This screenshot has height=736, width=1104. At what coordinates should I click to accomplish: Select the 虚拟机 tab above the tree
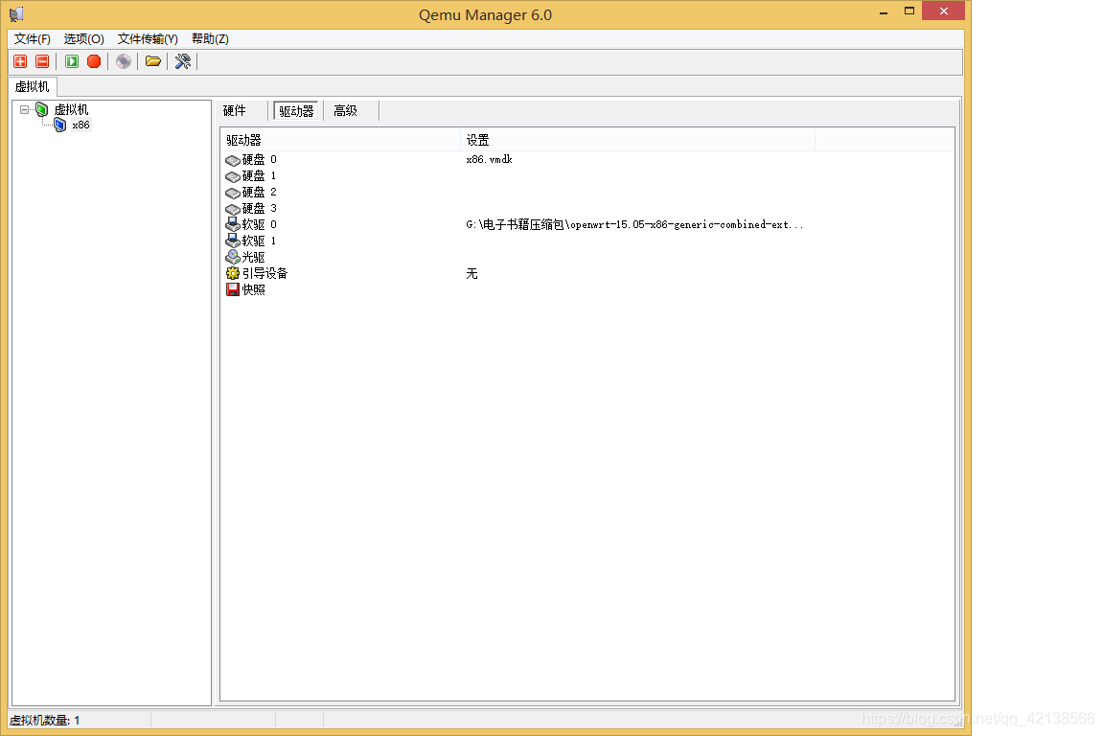33,86
